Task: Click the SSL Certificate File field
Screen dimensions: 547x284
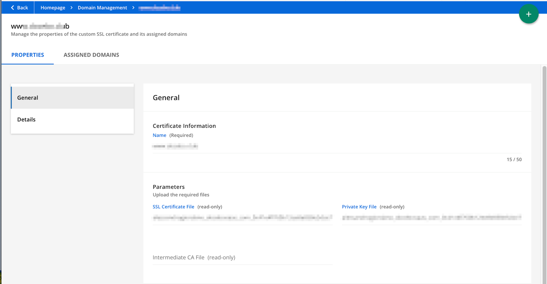Action: click(242, 218)
